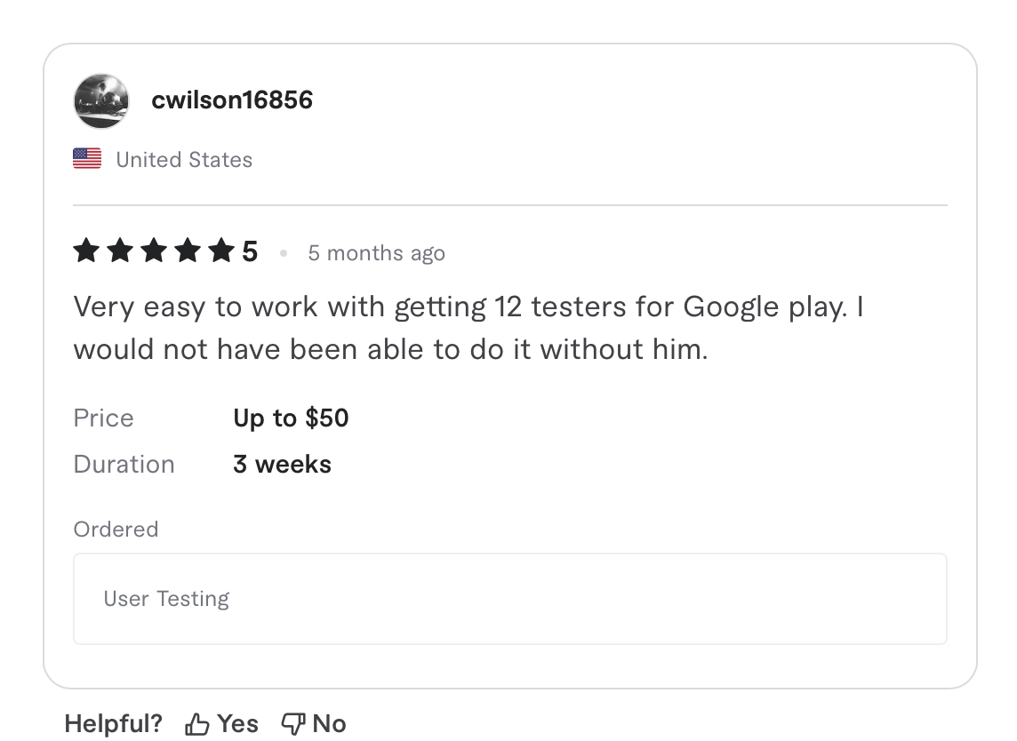This screenshot has width=1017, height=741.
Task: Click the thumbs down icon next to No
Action: coord(292,723)
